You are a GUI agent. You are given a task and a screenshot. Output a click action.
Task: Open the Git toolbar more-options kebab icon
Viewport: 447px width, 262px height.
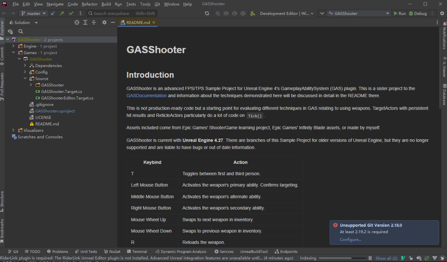tap(80, 13)
